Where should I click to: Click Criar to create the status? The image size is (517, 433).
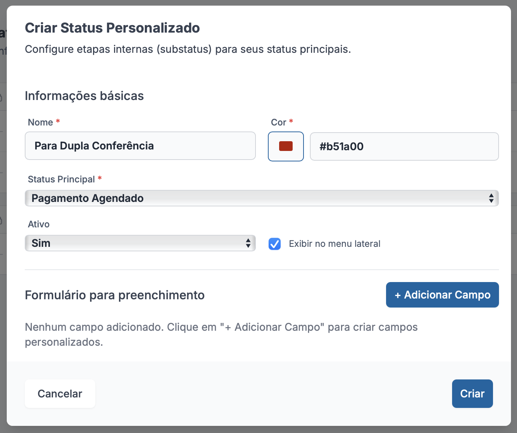pyautogui.click(x=472, y=394)
